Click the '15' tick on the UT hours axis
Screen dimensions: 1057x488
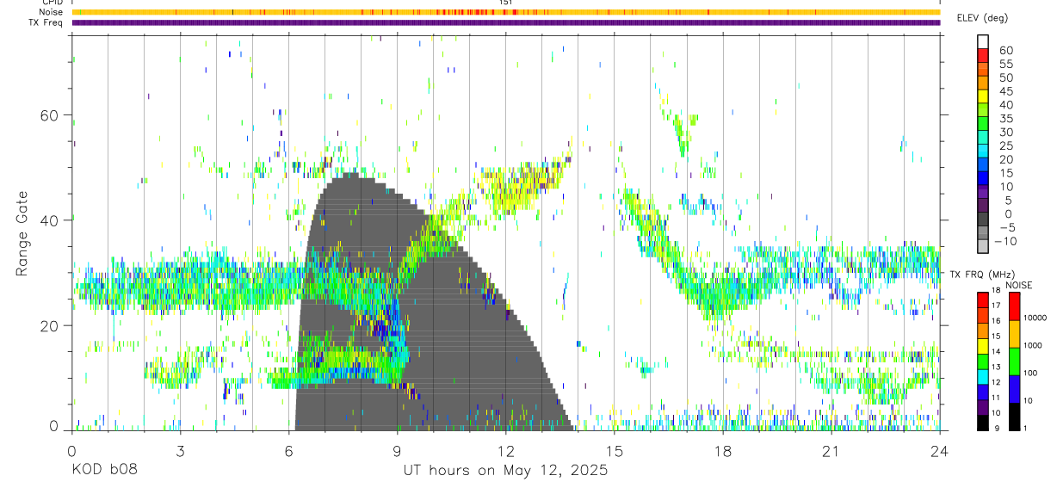[614, 450]
